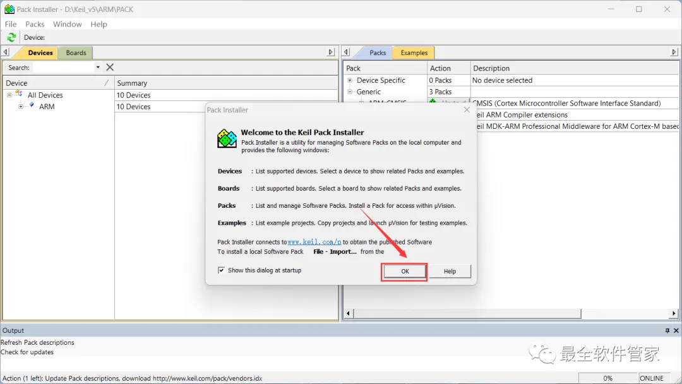Viewport: 682px width, 384px height.
Task: Click the Summary column header
Action: (226, 83)
